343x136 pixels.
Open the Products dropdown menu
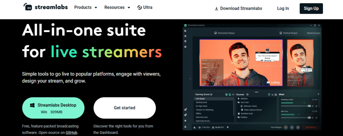(x=86, y=7)
